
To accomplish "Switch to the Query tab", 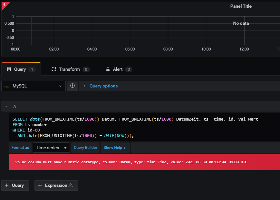I will pyautogui.click(x=21, y=69).
